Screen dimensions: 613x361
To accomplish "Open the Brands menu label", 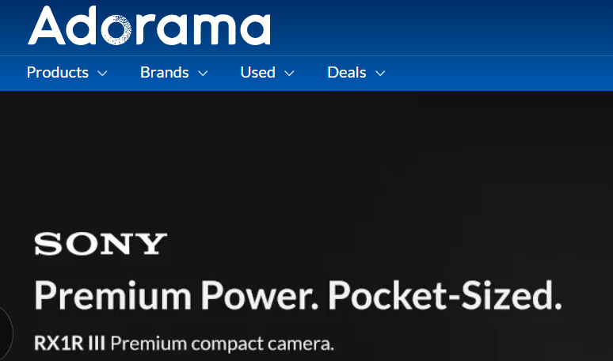I will tap(165, 72).
